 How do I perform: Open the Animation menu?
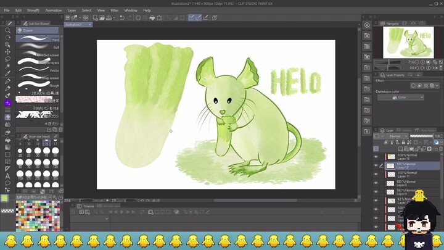click(x=54, y=10)
